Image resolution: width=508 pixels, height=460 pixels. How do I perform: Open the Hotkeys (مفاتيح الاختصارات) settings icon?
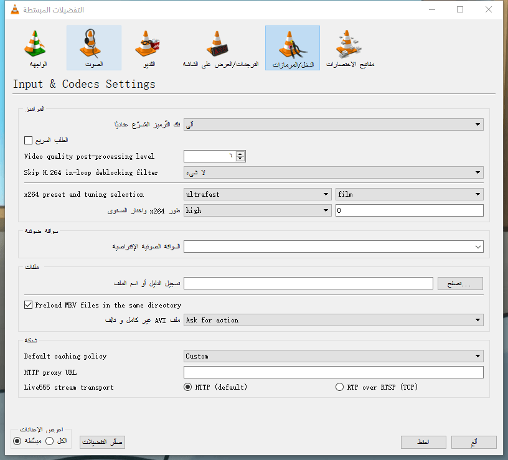350,48
